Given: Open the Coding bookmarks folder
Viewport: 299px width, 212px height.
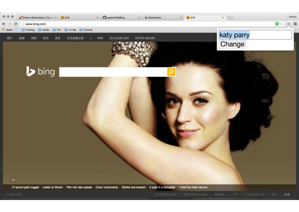Looking at the screenshot, I should (x=28, y=30).
